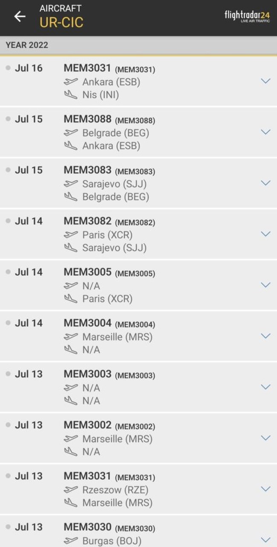Expand flight MEM3030 details
277x547 pixels.
265,539
